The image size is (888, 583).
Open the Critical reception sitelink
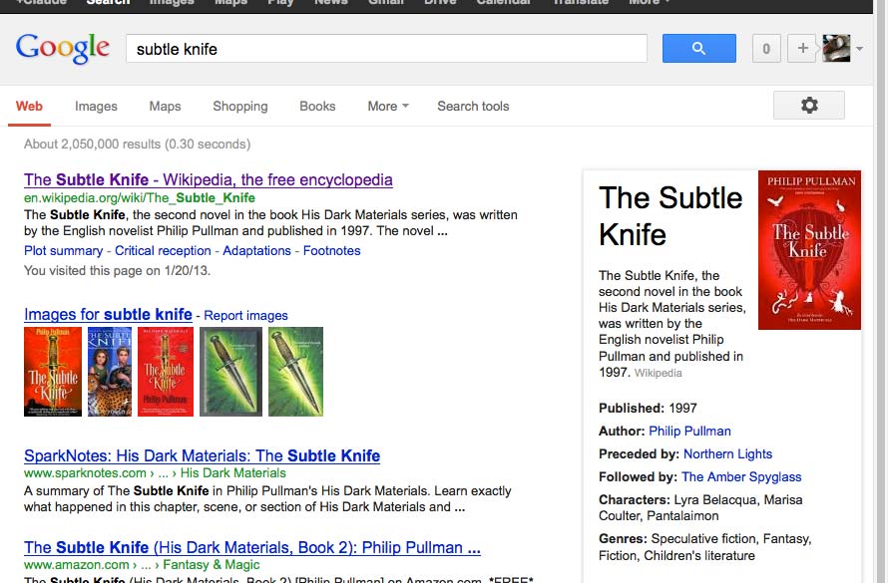click(x=163, y=250)
